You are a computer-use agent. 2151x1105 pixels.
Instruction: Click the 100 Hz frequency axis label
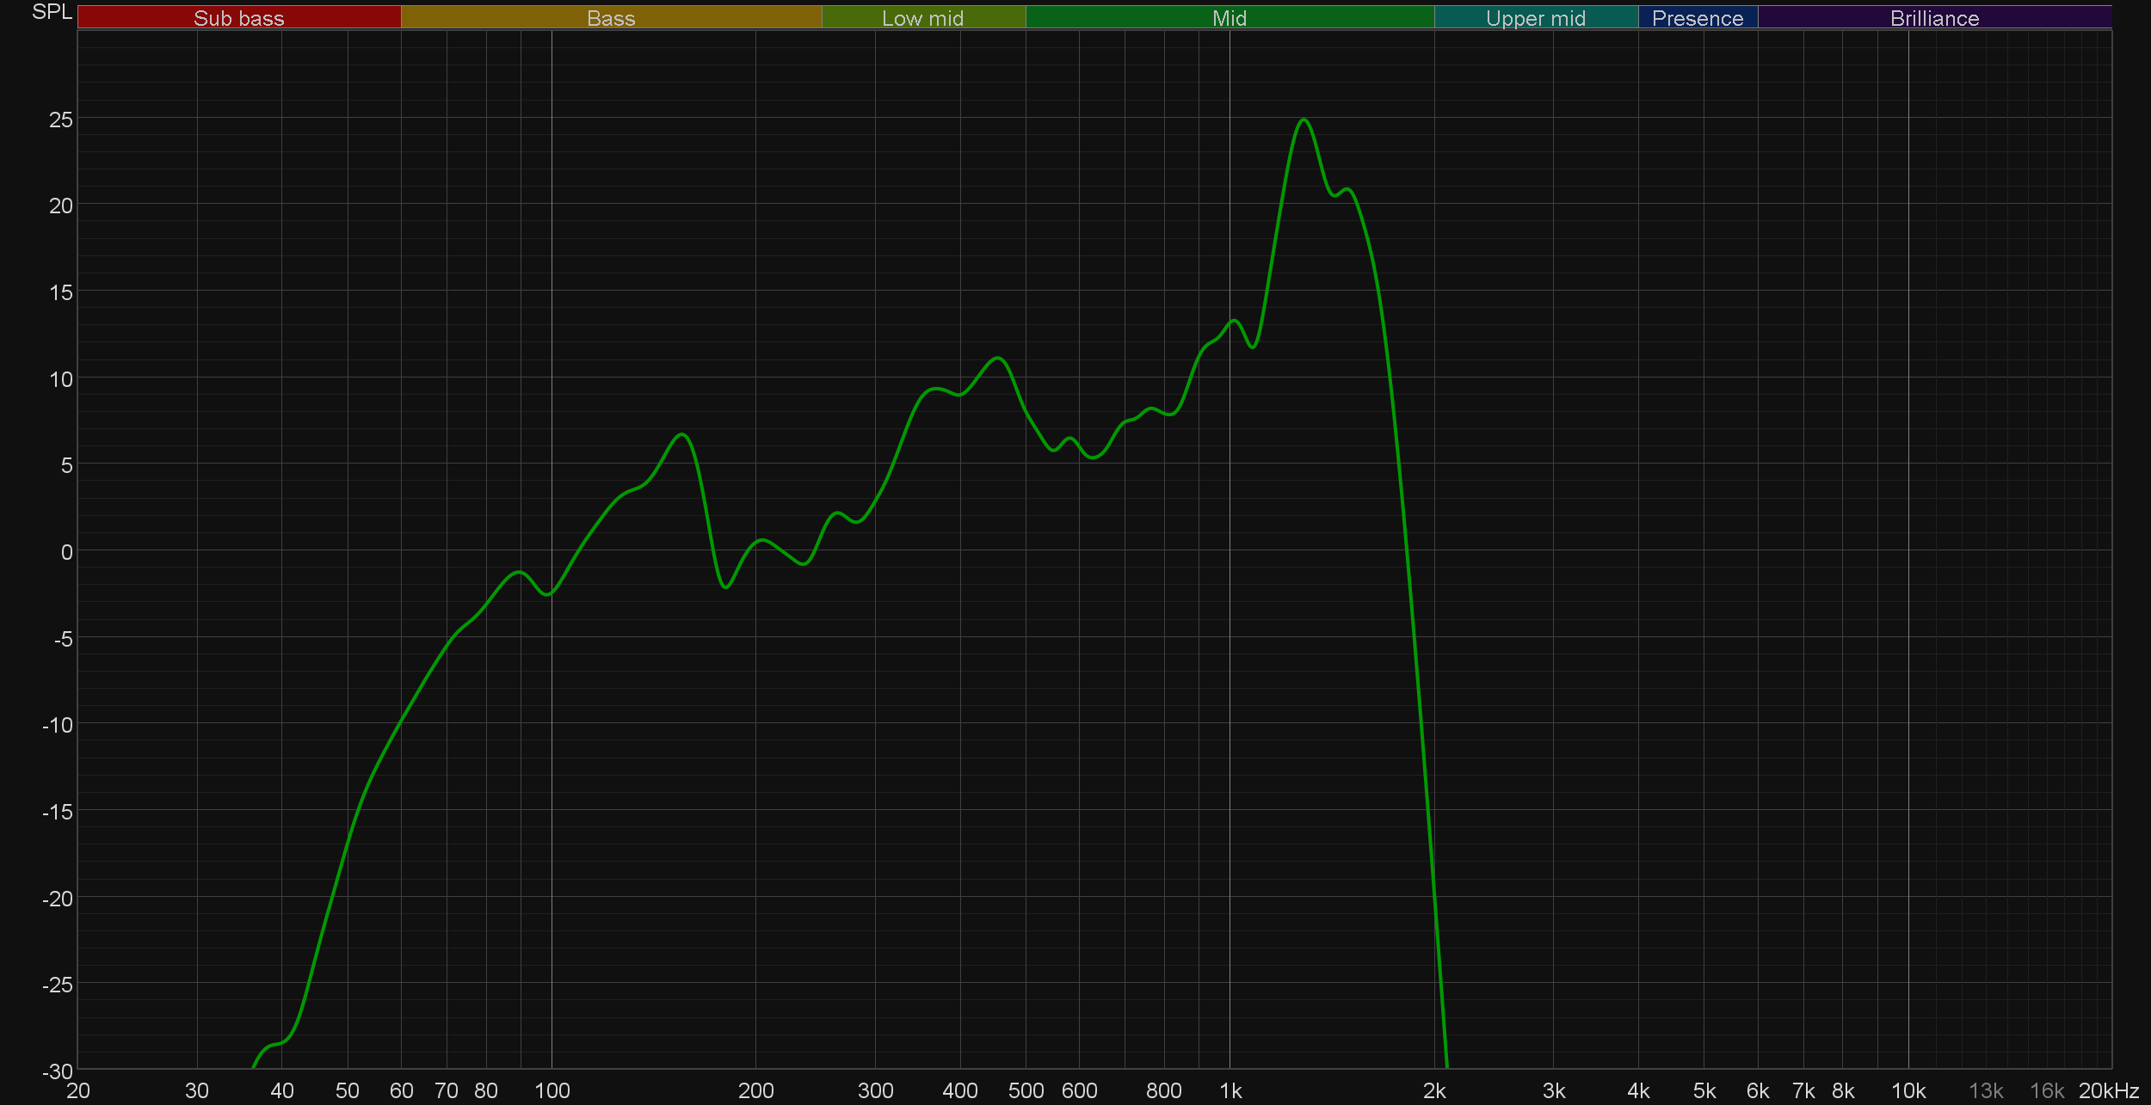coord(552,1091)
